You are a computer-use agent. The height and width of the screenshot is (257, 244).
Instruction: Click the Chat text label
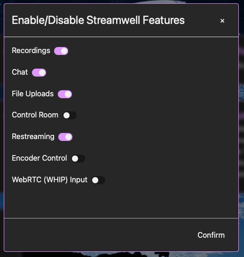click(20, 72)
